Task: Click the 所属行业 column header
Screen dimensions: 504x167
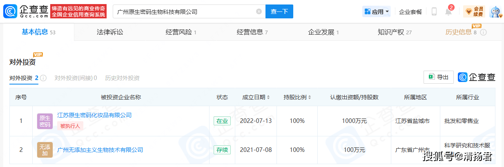Action: coord(468,97)
